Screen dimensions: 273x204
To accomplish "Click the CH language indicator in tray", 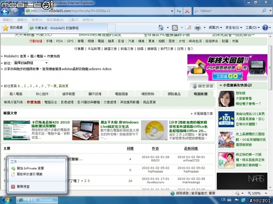I will [x=223, y=199].
